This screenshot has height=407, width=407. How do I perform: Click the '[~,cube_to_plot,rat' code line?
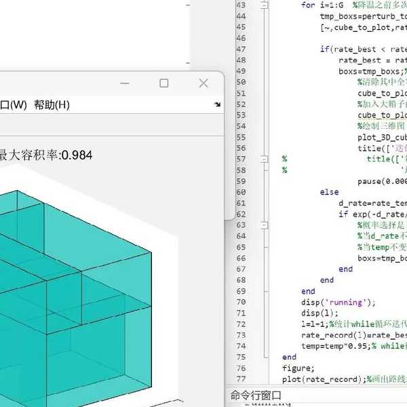coord(364,27)
